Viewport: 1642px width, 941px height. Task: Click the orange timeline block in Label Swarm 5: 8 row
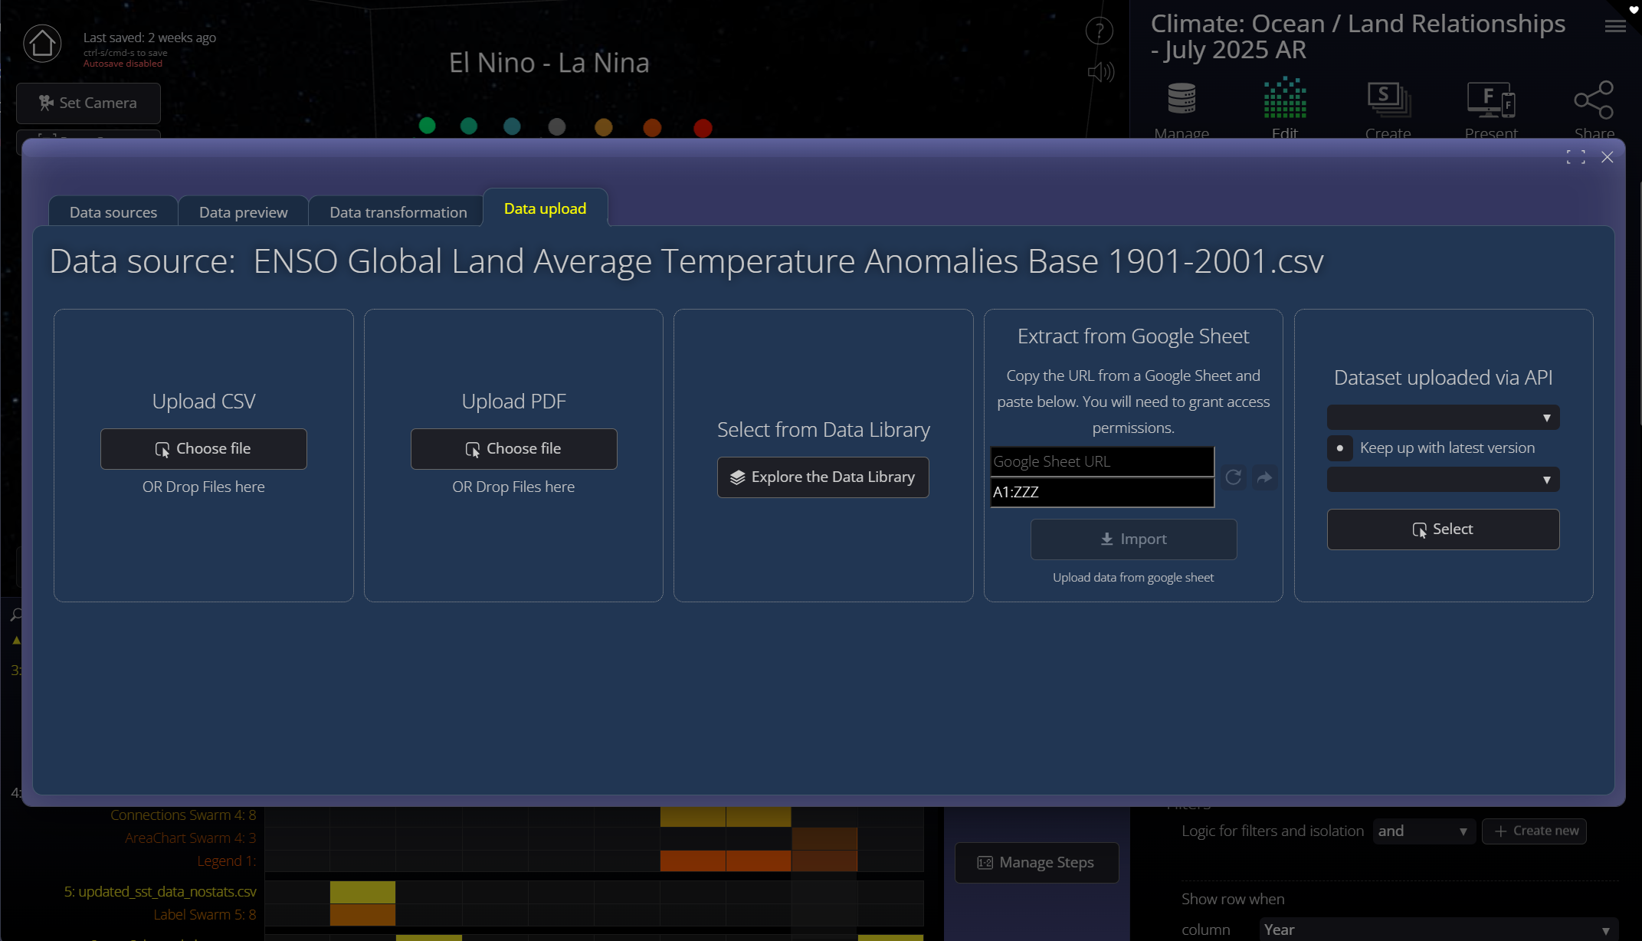(x=362, y=915)
